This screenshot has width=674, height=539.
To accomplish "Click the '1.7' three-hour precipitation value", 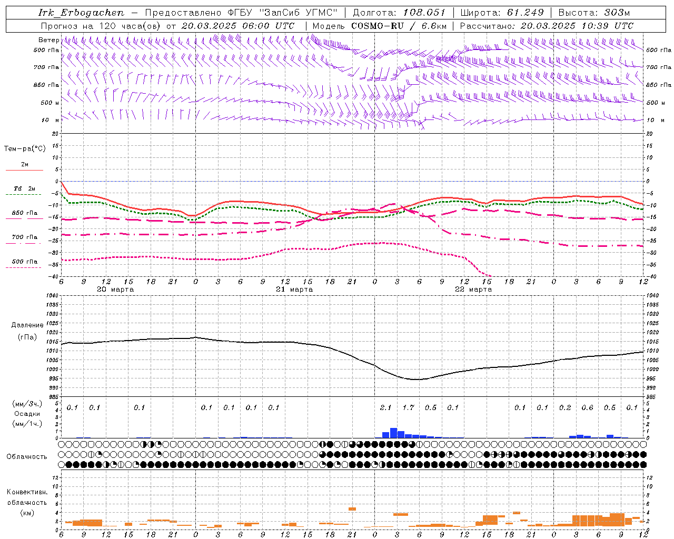I will coord(408,408).
